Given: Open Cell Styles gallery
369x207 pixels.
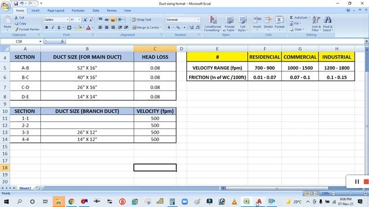Looking at the screenshot, I should (243, 24).
